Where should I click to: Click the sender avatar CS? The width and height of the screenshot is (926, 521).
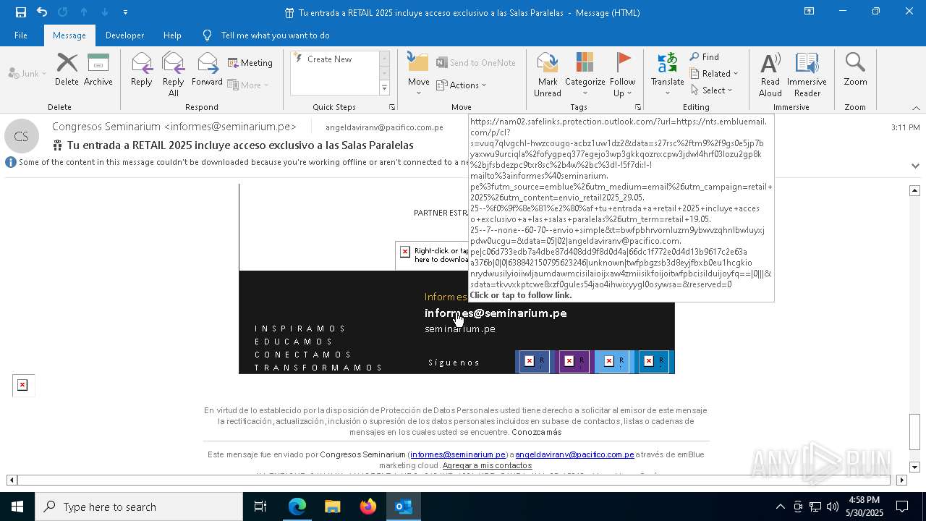(22, 136)
